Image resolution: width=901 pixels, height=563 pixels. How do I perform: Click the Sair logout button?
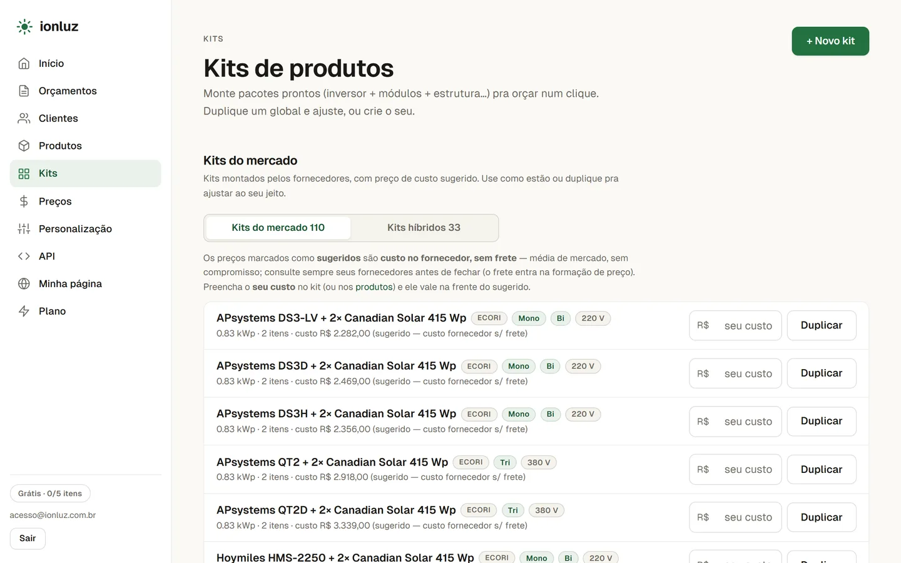coord(28,539)
